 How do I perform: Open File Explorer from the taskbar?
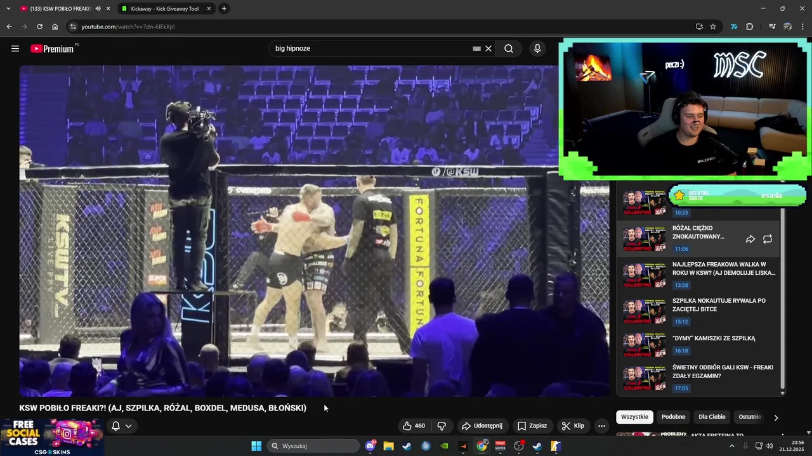click(388, 446)
